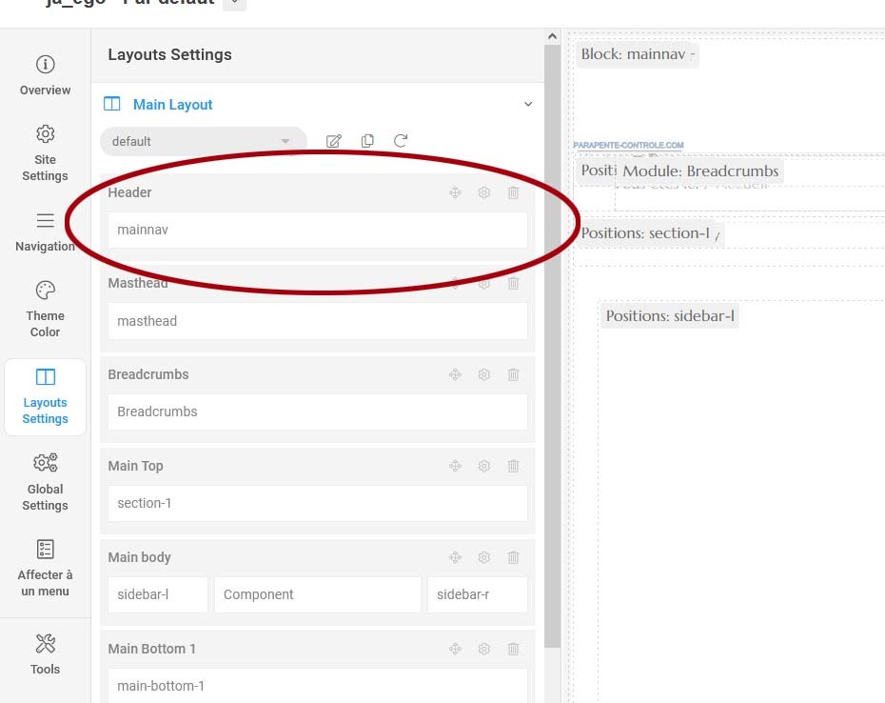Click the Main Bottom 1 section title
This screenshot has height=703, width=885.
coord(152,649)
